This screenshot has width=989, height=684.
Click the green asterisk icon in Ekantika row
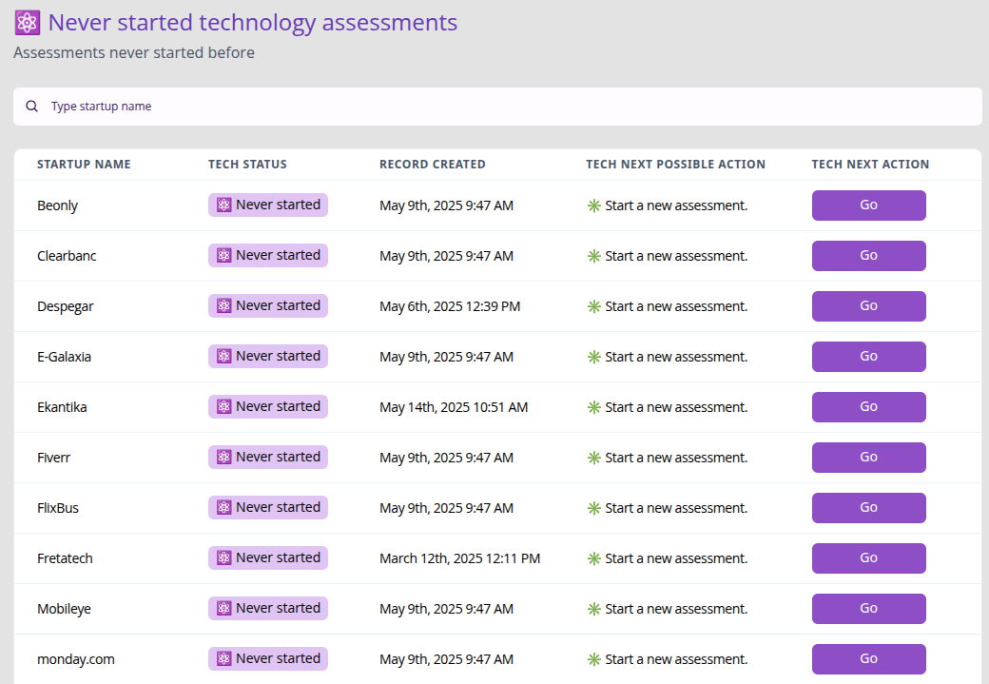tap(593, 407)
